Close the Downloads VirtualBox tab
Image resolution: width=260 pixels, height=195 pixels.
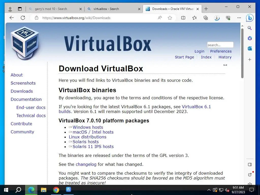point(198,9)
